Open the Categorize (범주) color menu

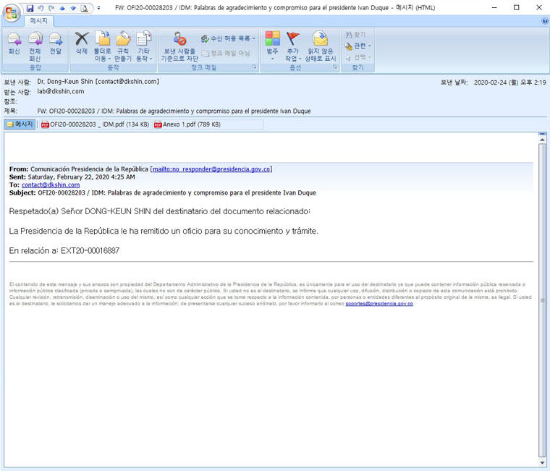point(272,45)
